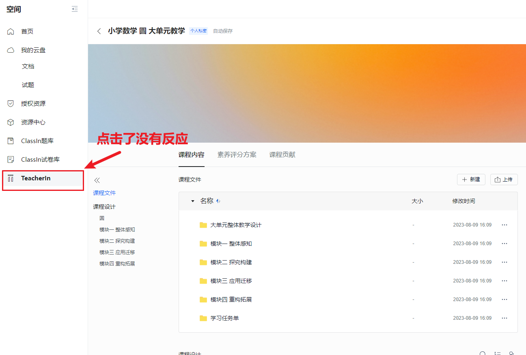Open 试题 under 我的云盘
Screen dimensions: 526x355
pos(28,85)
